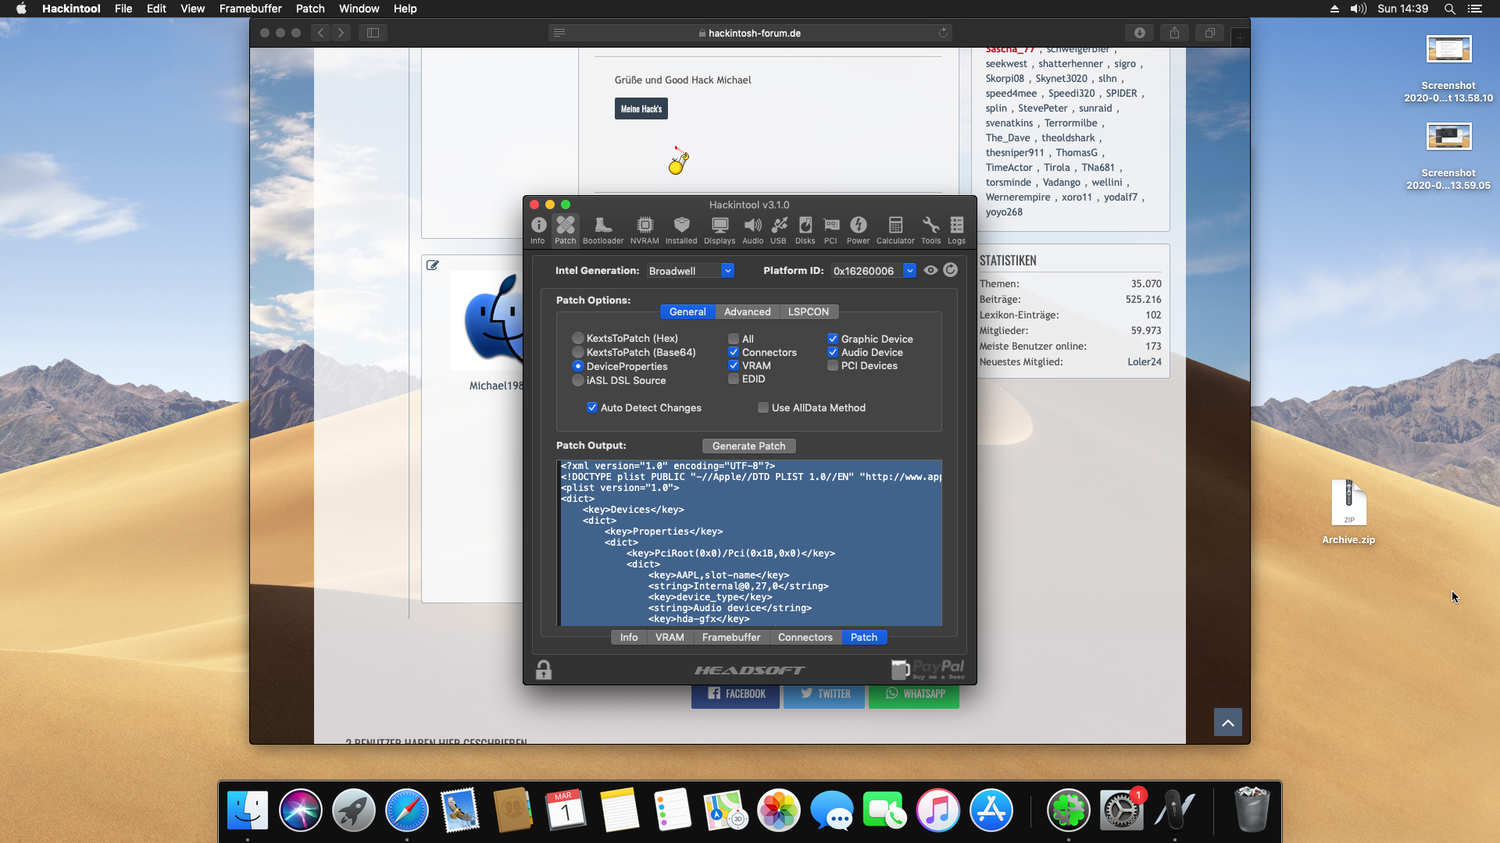This screenshot has height=843, width=1500.
Task: Check the PCI Devices checkbox
Action: 833,366
